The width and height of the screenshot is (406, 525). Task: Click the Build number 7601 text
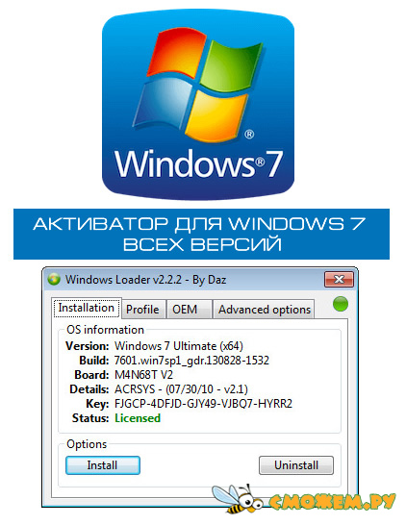(x=191, y=361)
